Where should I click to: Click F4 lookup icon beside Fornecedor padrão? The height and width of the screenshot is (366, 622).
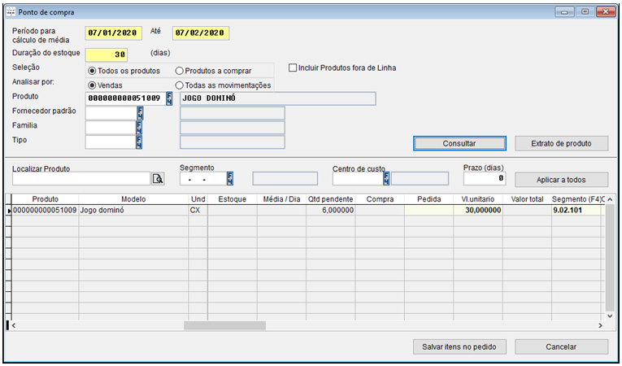click(x=139, y=112)
